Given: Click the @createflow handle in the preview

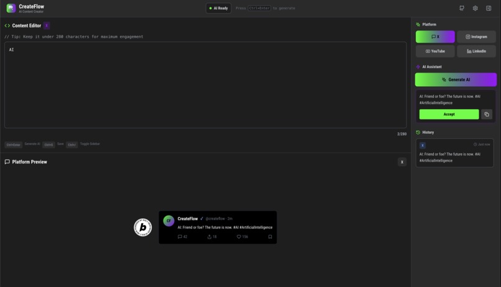Looking at the screenshot, I should point(215,219).
